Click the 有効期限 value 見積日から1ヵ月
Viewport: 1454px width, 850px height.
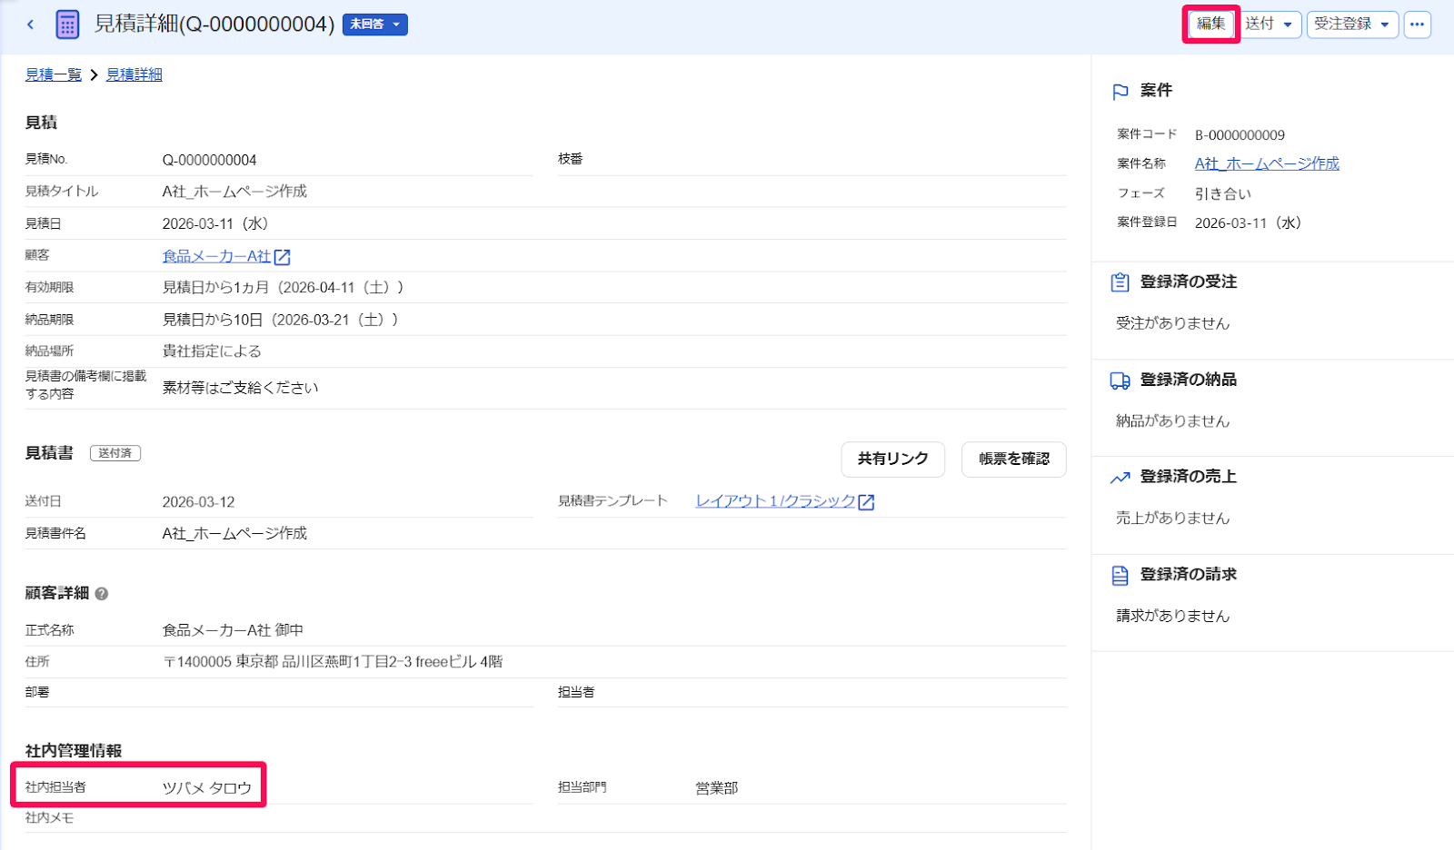[x=284, y=288]
